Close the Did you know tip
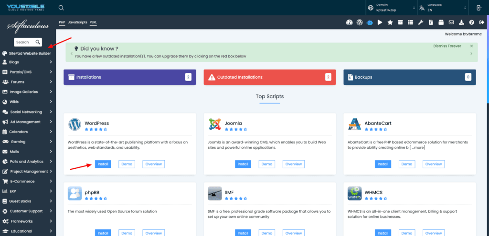The width and height of the screenshot is (489, 236). click(471, 46)
